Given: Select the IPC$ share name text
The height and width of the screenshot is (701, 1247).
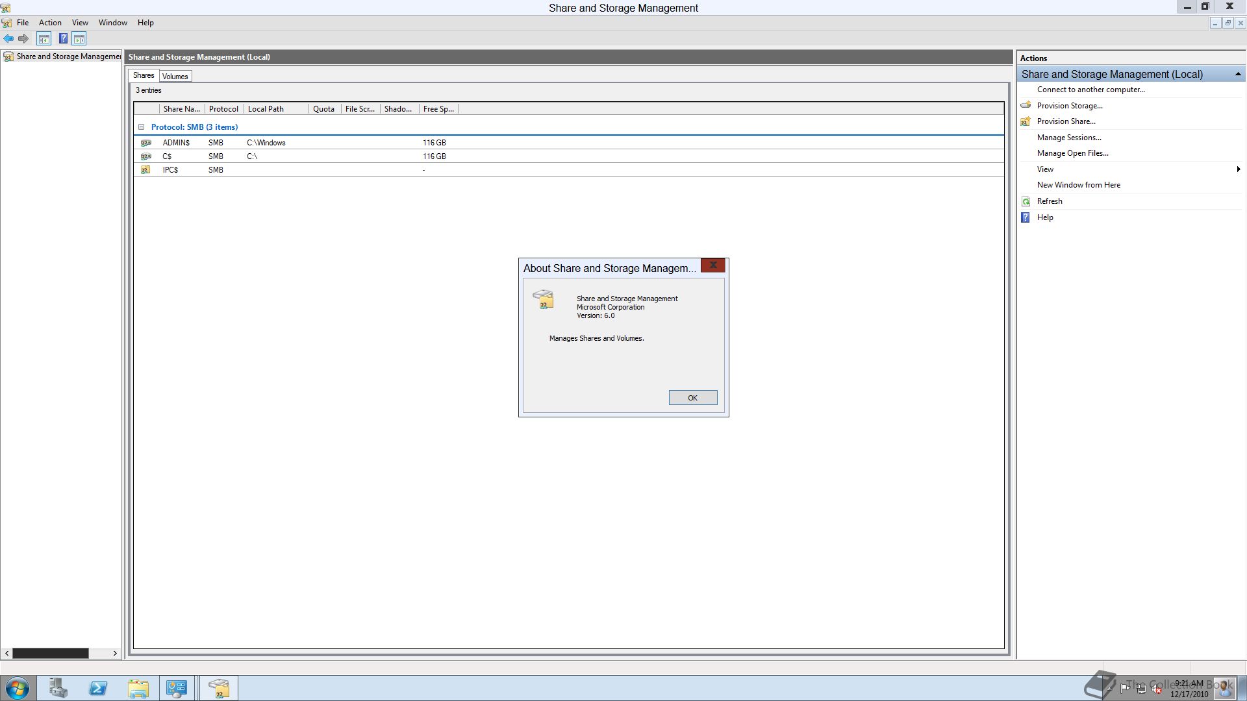Looking at the screenshot, I should [170, 170].
